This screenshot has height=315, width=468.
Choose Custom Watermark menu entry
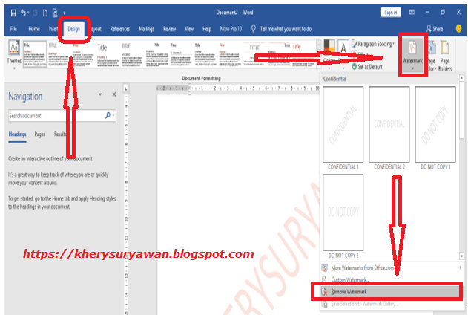391,280
